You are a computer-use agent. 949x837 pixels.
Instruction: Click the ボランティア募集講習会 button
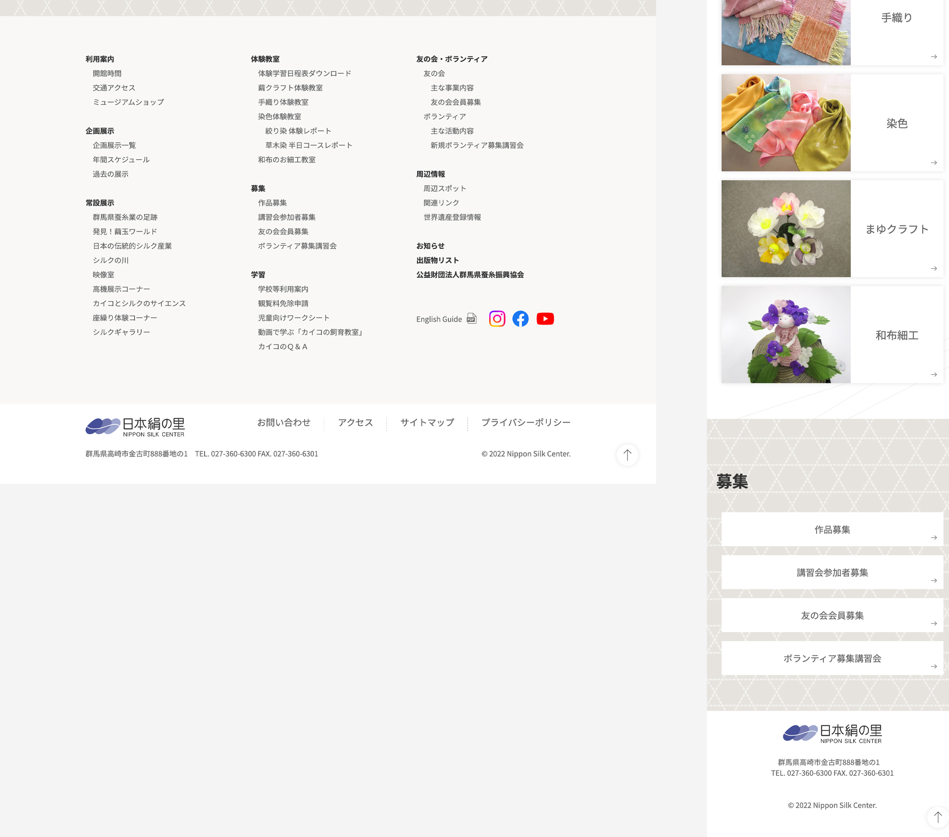click(832, 658)
